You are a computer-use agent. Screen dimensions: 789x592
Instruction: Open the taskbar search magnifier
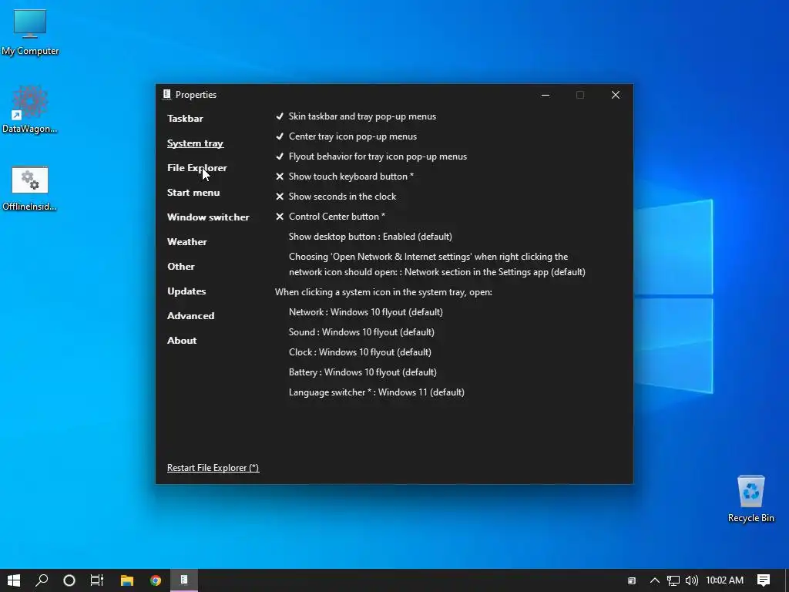pos(42,580)
